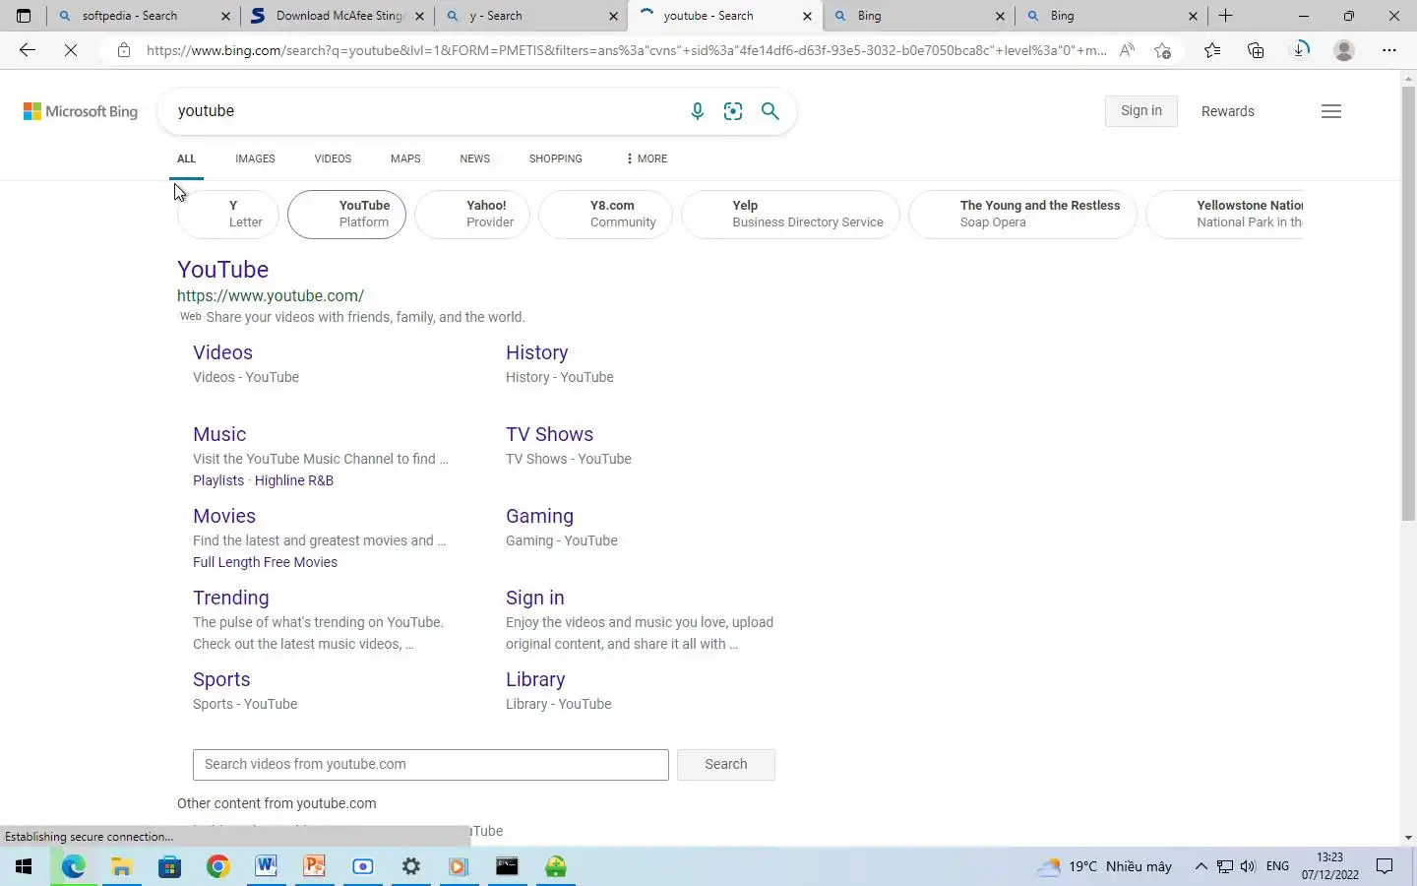The width and height of the screenshot is (1417, 886).
Task: Choose the Yahoo! Provider suggestion chip
Action: pos(472,214)
